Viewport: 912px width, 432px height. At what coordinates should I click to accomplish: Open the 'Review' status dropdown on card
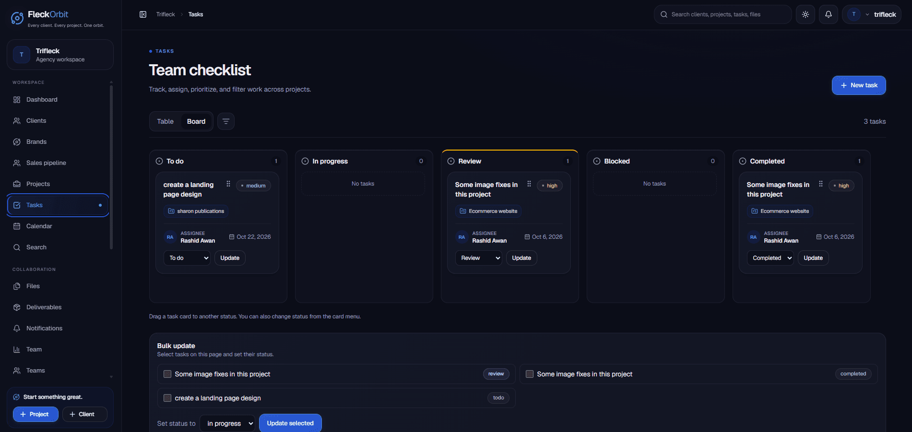click(479, 258)
